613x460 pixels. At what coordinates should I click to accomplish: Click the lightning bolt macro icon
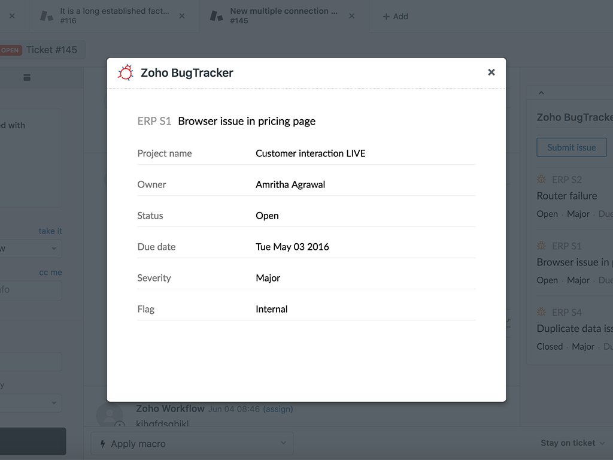(102, 444)
